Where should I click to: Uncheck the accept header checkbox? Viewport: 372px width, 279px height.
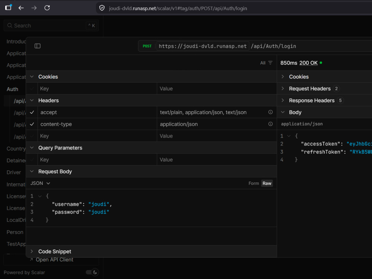(32, 112)
